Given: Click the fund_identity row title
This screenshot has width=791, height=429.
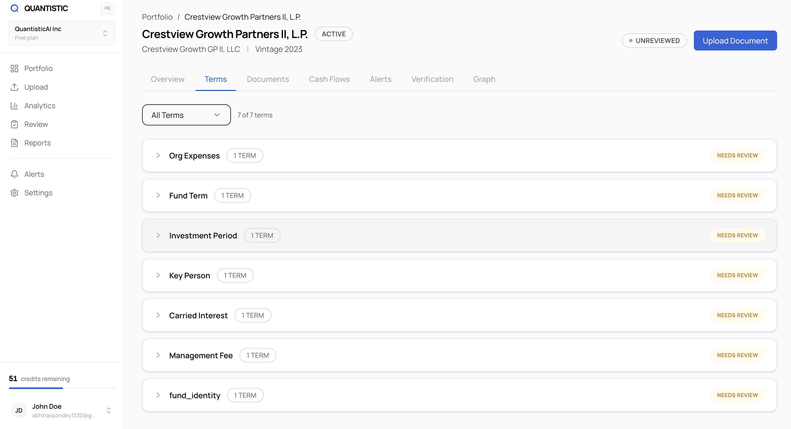Looking at the screenshot, I should click(195, 395).
